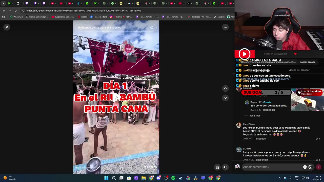This screenshot has width=324, height=182.
Task: Open the tab search dropdown arrow
Action: [3, 3]
